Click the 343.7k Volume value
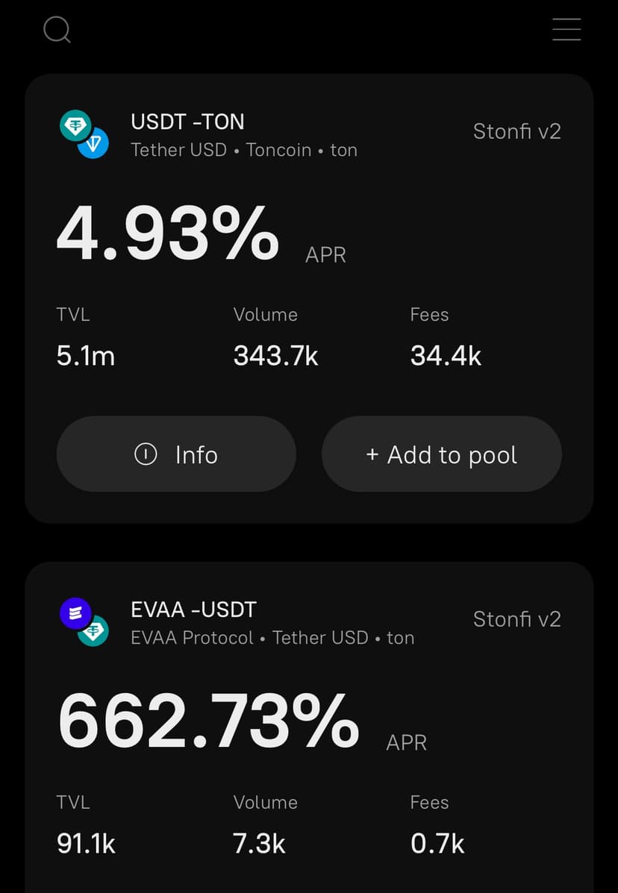The width and height of the screenshot is (618, 893). [275, 356]
